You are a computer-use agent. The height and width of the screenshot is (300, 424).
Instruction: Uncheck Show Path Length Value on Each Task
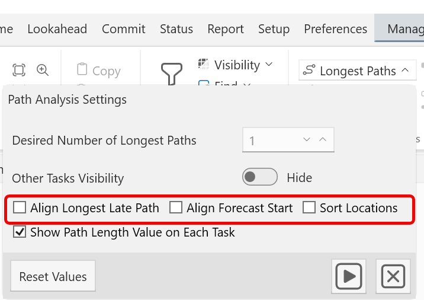[x=20, y=232]
